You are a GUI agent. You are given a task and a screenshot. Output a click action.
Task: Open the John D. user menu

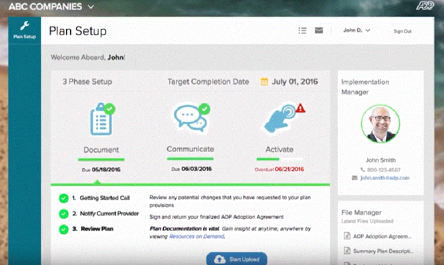point(357,30)
